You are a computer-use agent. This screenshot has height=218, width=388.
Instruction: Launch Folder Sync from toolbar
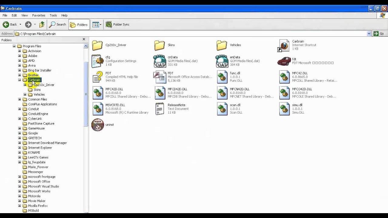point(118,25)
